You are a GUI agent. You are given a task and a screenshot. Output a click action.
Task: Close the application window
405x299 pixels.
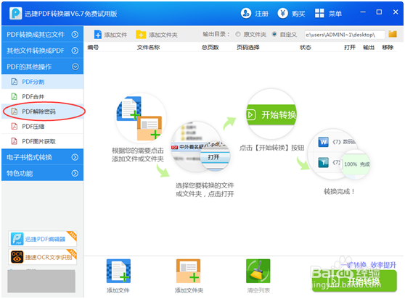(x=396, y=12)
